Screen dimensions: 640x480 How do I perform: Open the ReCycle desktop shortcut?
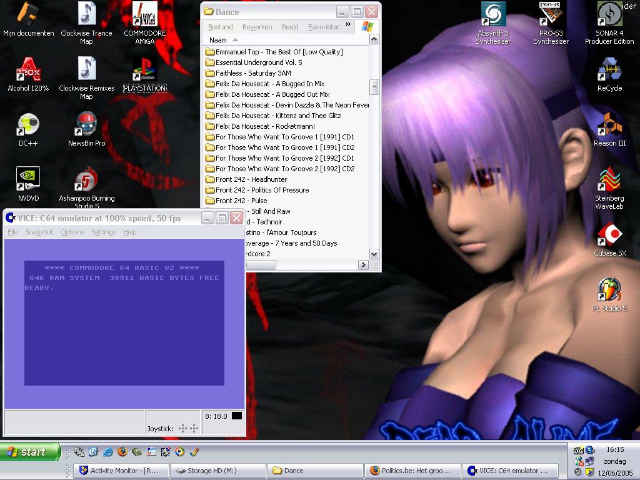point(609,71)
